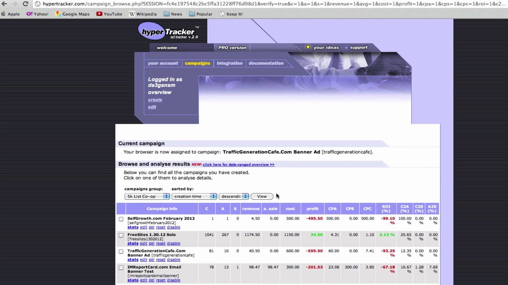Open the support link

point(359,47)
